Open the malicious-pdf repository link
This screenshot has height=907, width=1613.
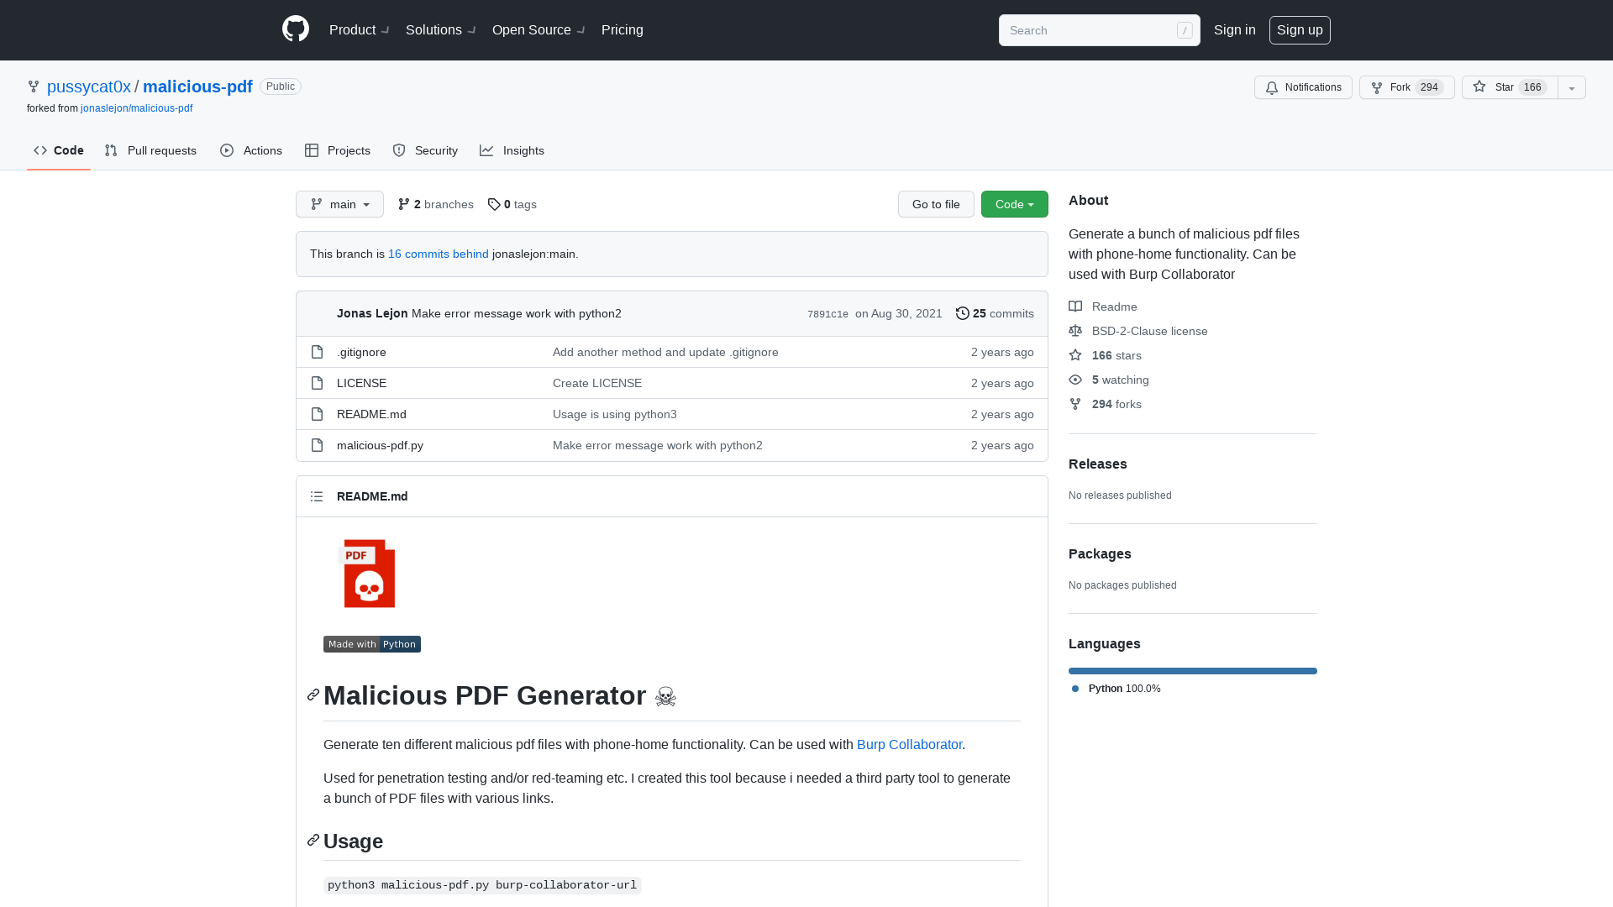[x=197, y=87]
